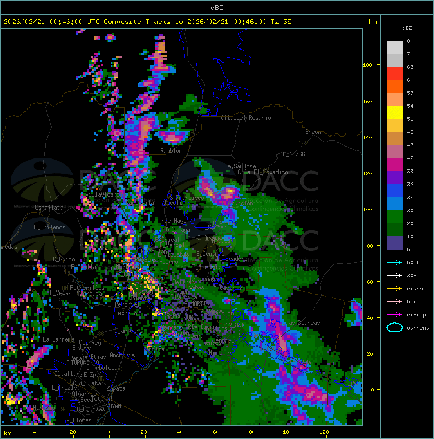Viewport: 434px width, 439px height.
Task: Click the Ugarteche map label
Action: [129, 331]
